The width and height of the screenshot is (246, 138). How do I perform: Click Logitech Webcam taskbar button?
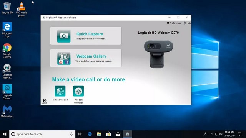(127, 134)
